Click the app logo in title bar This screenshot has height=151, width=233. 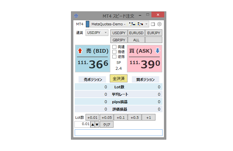pyautogui.click(x=76, y=16)
